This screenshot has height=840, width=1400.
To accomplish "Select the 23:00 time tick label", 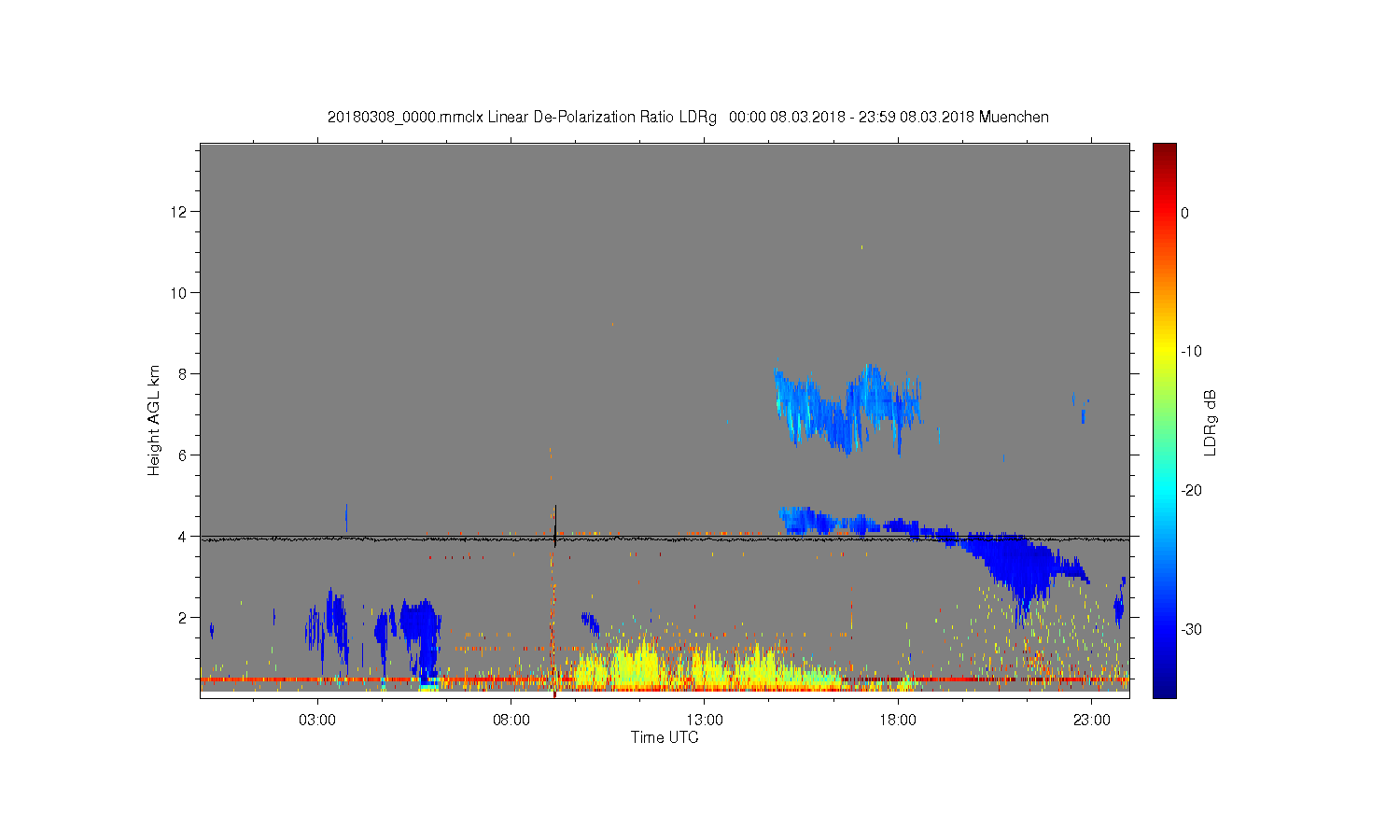I will (1092, 721).
